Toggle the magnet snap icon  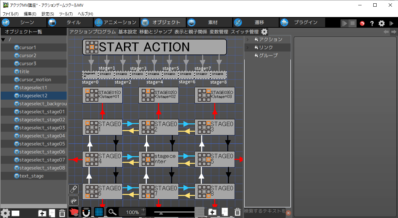click(x=86, y=212)
